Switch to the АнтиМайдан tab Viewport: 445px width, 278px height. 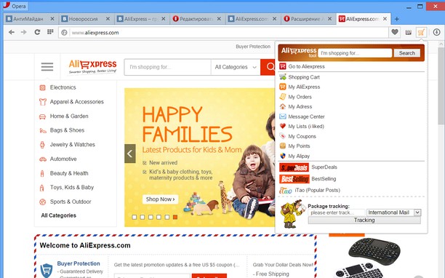30,19
